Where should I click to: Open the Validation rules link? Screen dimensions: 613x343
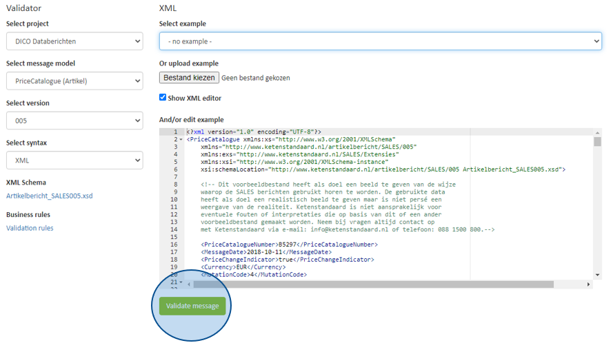(x=30, y=228)
